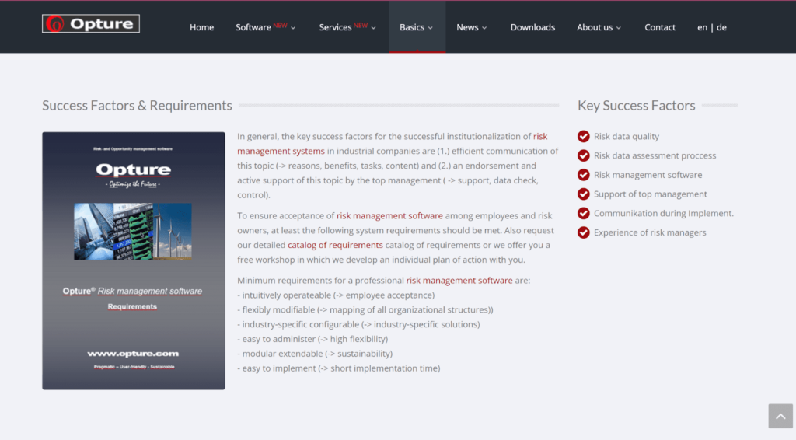
Task: Click the 'easy to administer' requirement line
Action: tap(312, 339)
